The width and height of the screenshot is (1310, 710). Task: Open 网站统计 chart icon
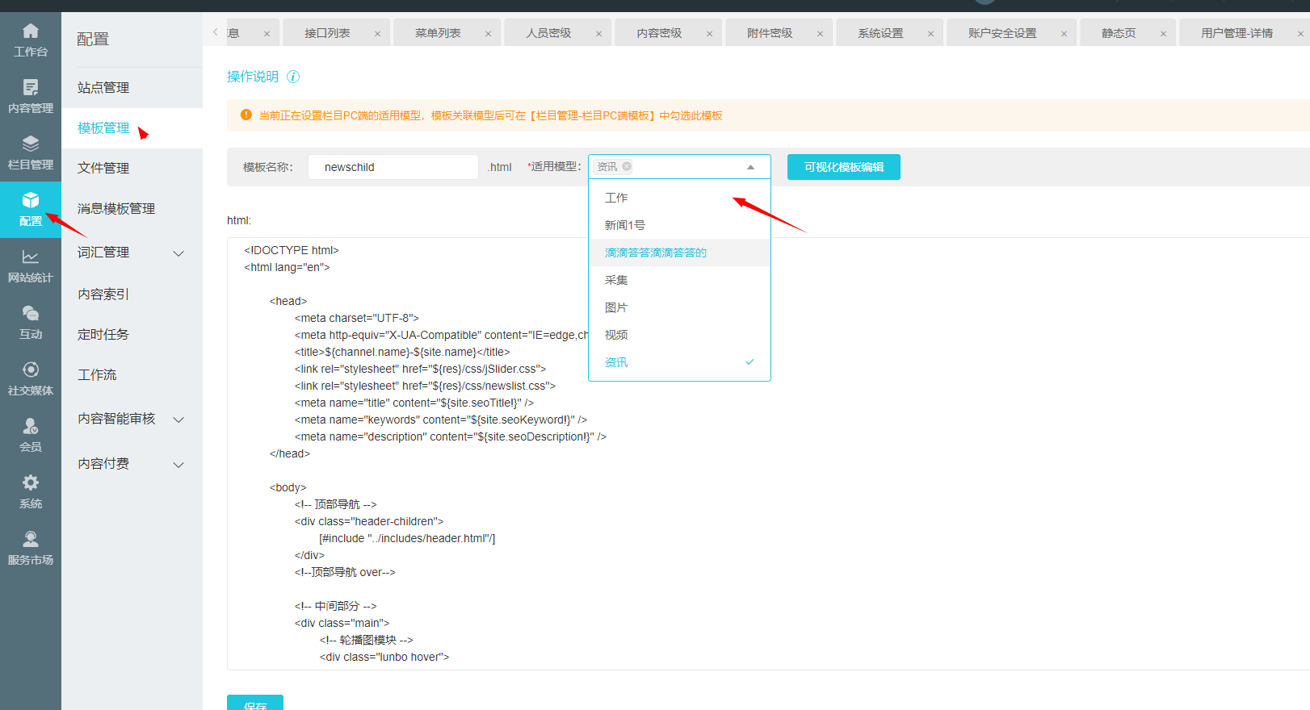pos(31,257)
